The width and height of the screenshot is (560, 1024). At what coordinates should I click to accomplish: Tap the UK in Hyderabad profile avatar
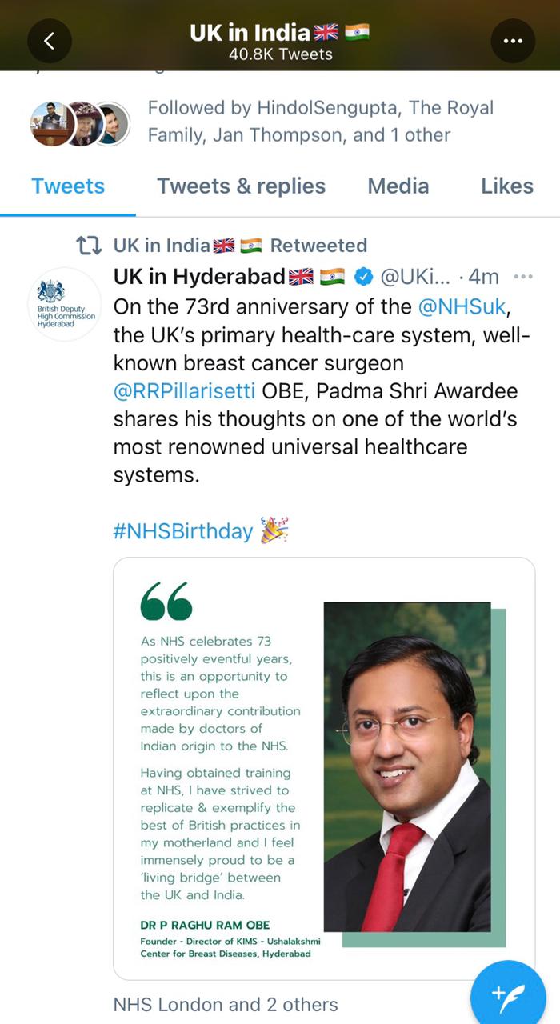click(x=65, y=304)
